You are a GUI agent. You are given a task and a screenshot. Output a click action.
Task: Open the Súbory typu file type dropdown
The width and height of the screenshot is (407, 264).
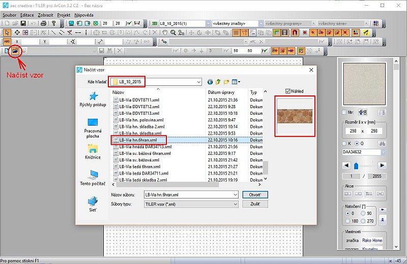click(235, 204)
